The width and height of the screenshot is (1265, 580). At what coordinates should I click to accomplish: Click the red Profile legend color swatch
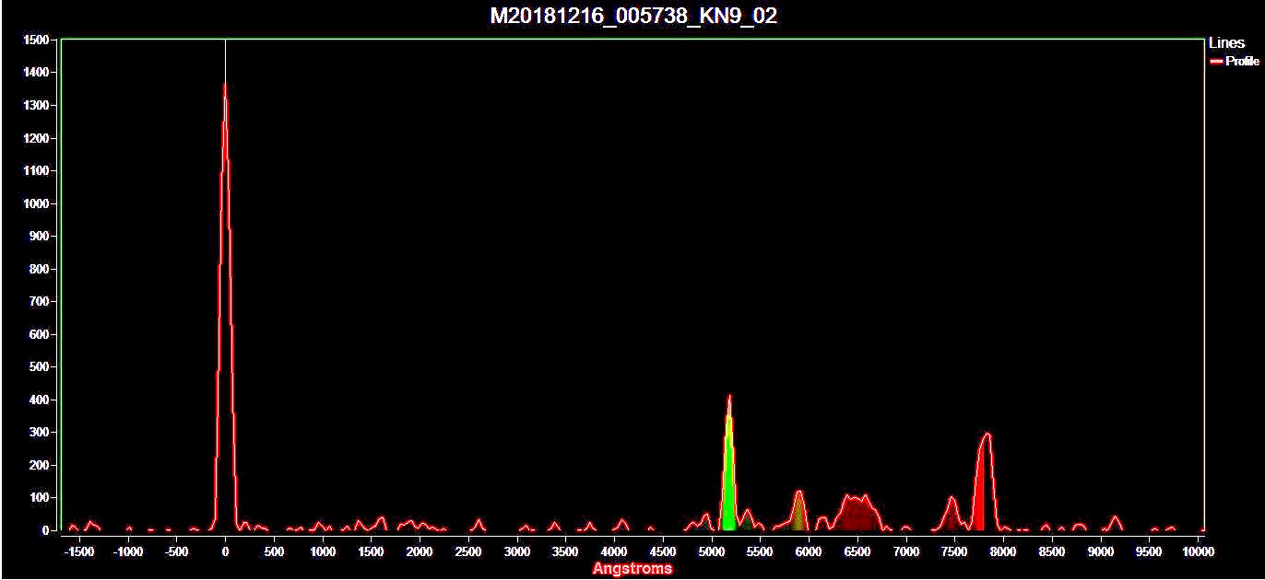(x=1216, y=62)
